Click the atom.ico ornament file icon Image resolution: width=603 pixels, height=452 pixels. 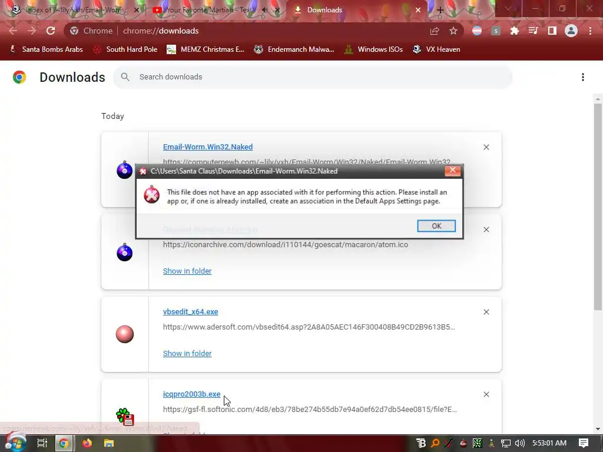click(x=125, y=252)
